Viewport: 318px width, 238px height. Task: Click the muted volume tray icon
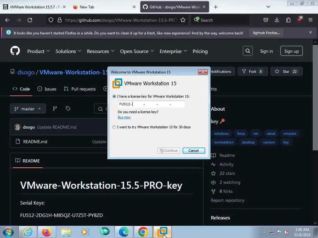point(287,232)
